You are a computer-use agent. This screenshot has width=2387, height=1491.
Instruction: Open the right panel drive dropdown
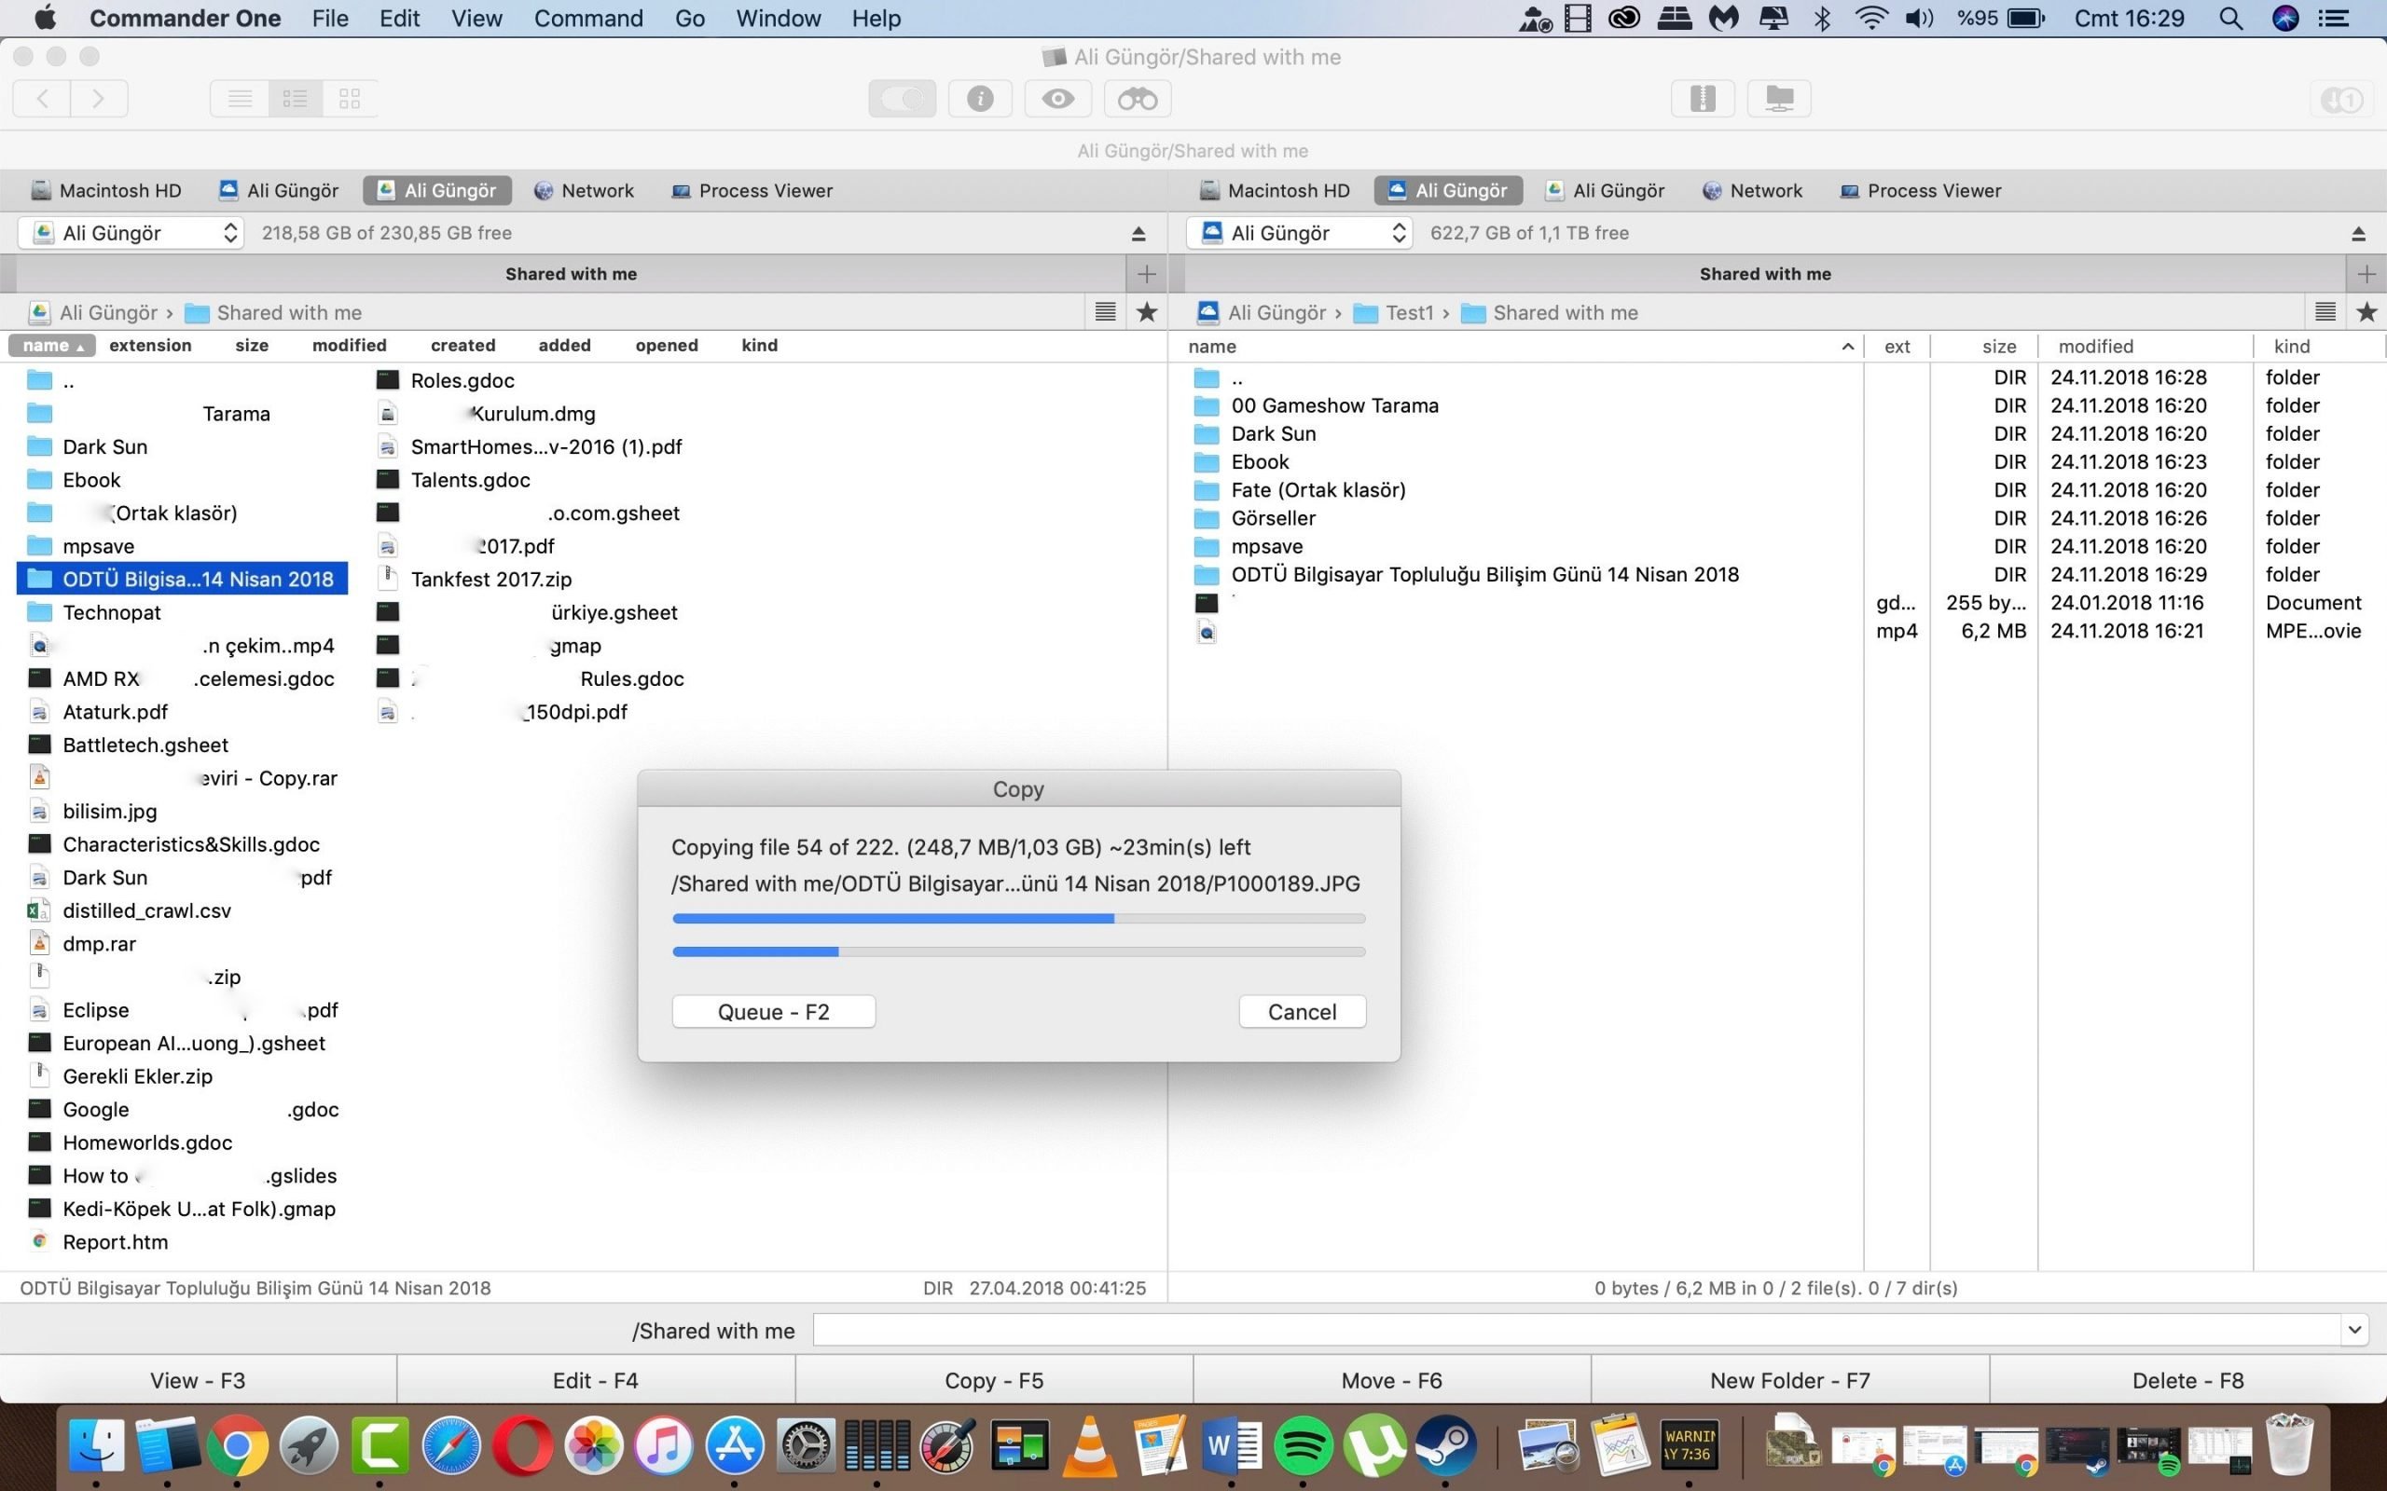tap(1299, 234)
